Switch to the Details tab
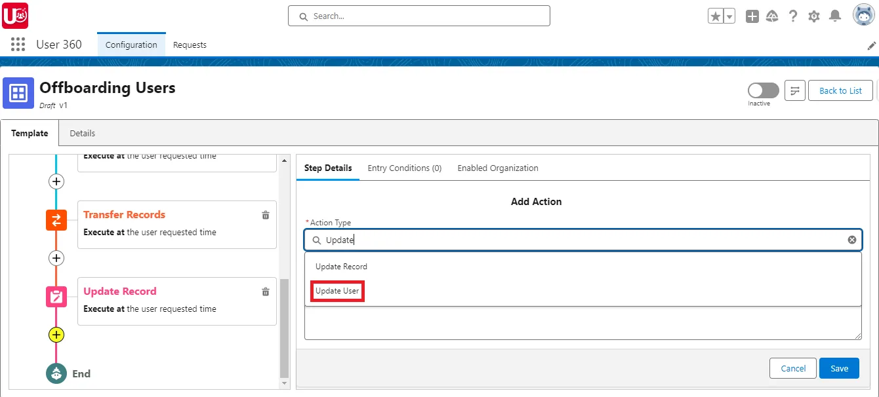 click(x=82, y=133)
